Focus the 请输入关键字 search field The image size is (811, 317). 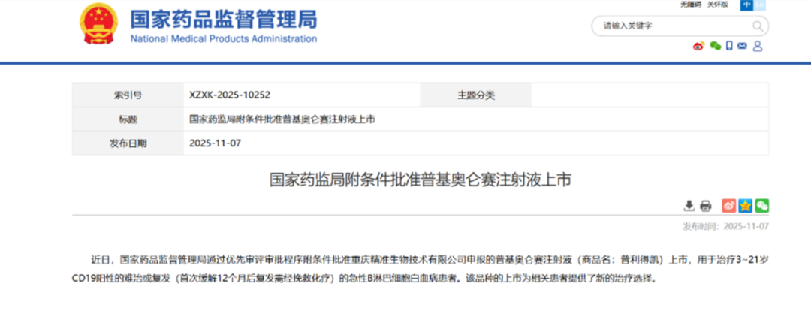(x=680, y=26)
